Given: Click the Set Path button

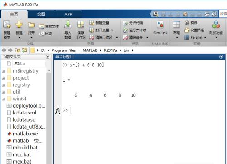Looking at the screenshot, I should tap(194, 30).
